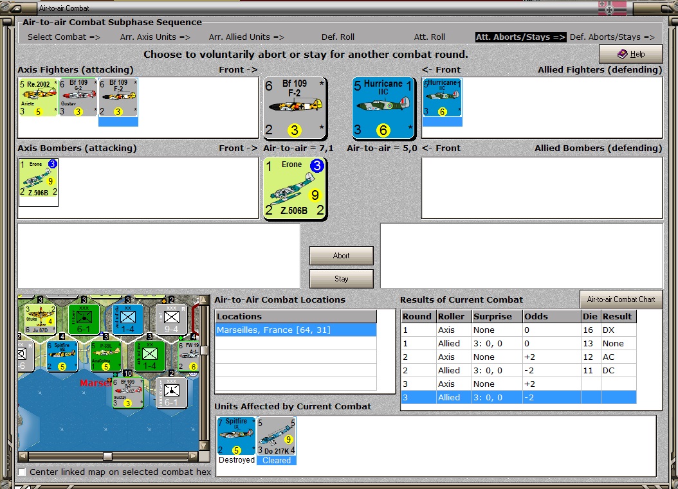This screenshot has width=678, height=489.
Task: Select small Hurricane IIC in Allied fighters
Action: tap(442, 98)
